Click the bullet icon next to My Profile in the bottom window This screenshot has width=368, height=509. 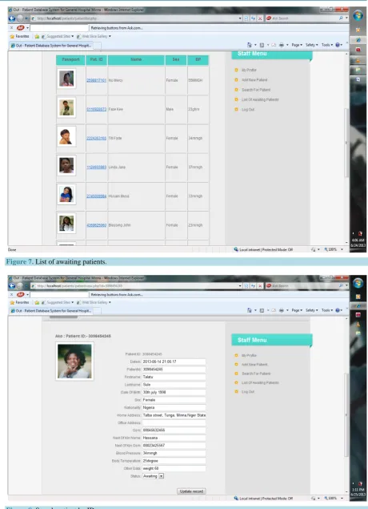236,355
